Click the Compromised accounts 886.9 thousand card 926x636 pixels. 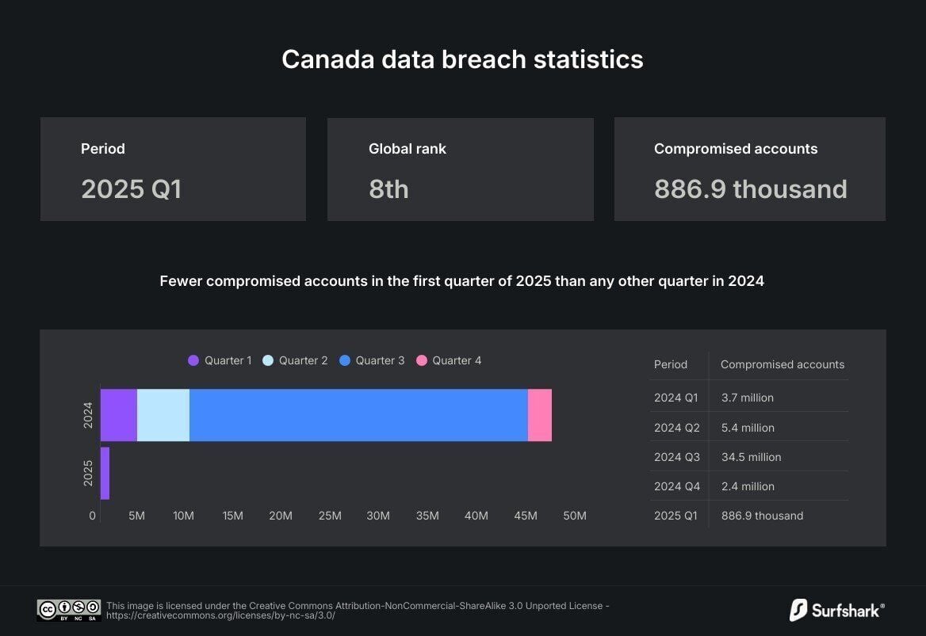[x=749, y=169]
